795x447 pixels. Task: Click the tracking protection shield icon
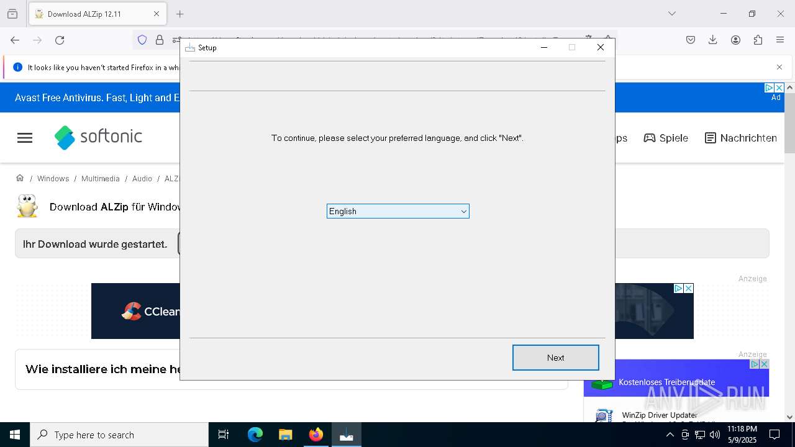142,40
